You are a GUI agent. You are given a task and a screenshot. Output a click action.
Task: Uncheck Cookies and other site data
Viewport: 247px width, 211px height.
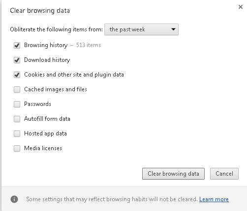[x=17, y=75]
